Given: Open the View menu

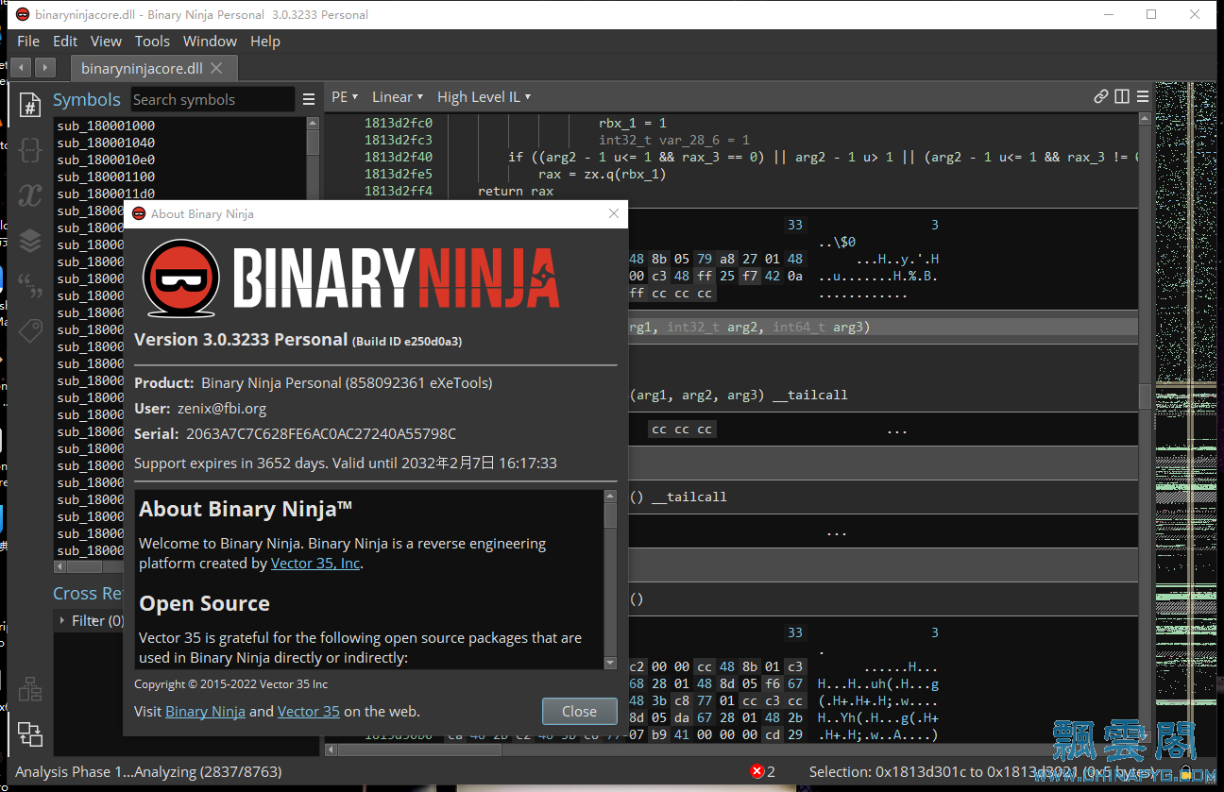Looking at the screenshot, I should pos(106,41).
